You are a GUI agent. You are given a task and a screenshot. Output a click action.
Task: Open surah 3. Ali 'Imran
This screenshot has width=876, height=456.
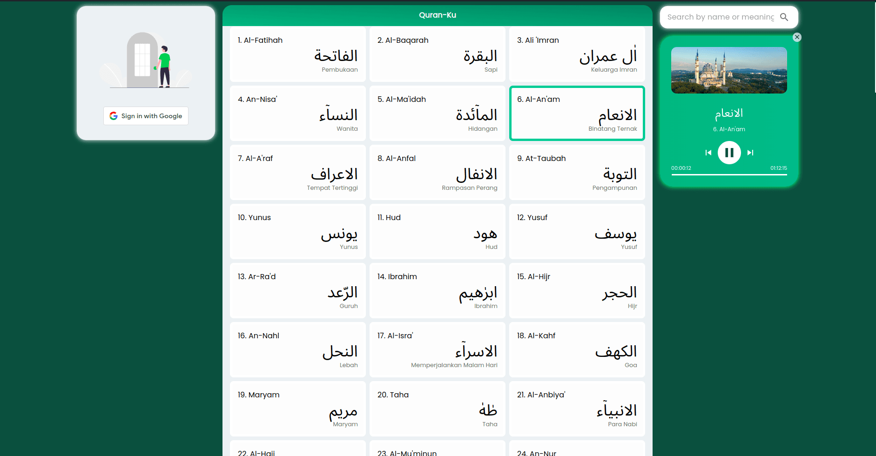[577, 54]
